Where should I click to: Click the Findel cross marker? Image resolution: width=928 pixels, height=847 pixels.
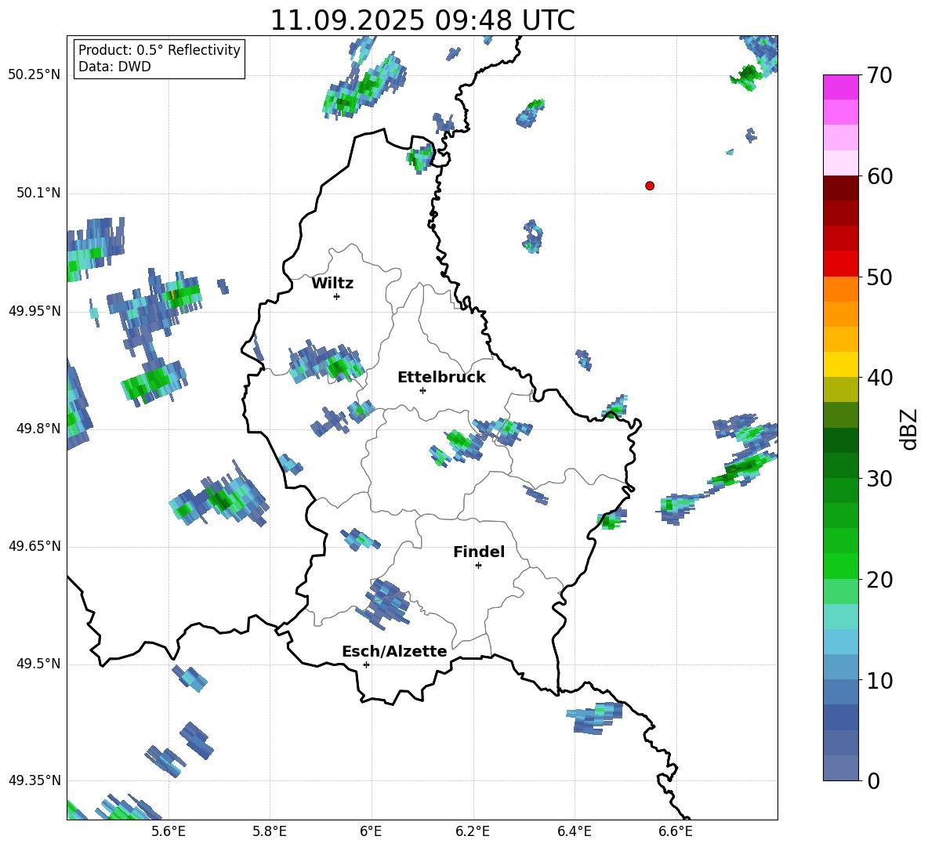478,565
